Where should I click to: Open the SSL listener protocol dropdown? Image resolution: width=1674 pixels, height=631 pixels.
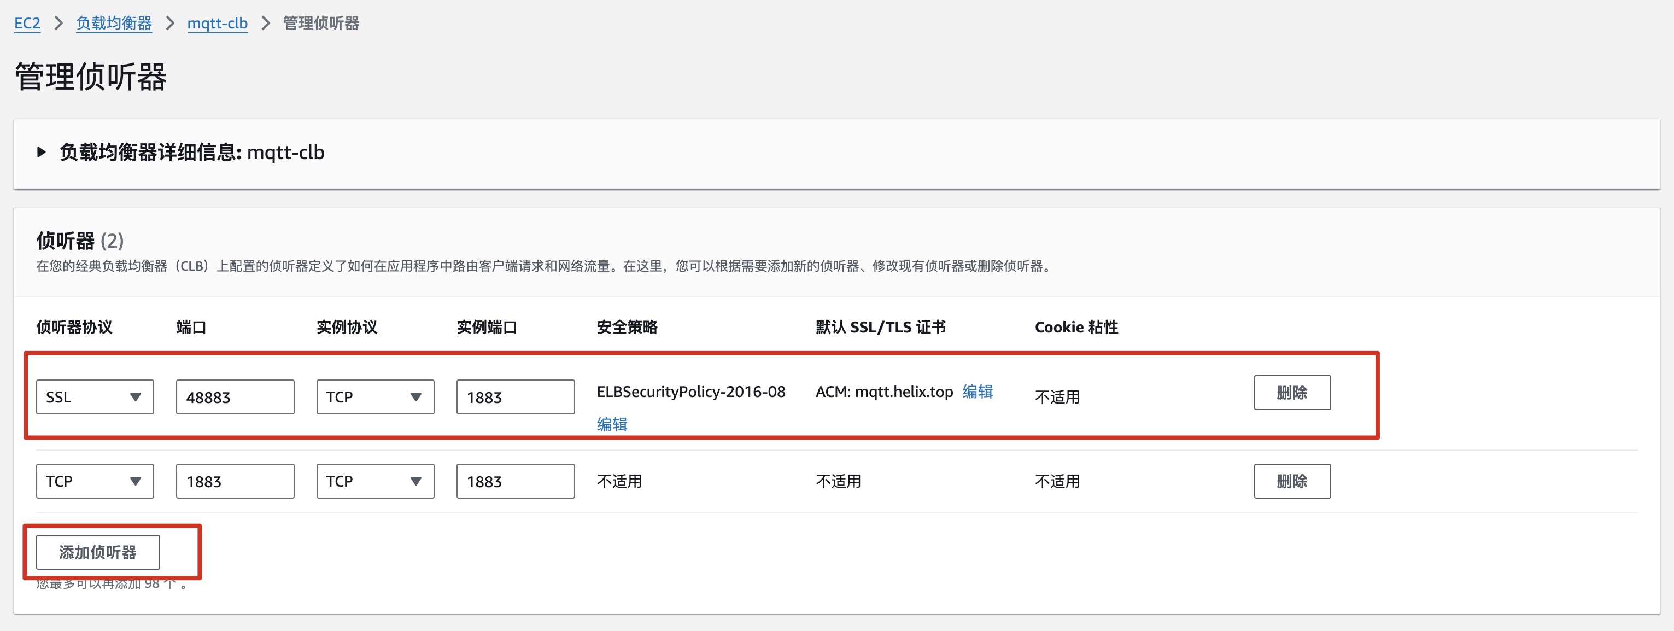tap(94, 397)
